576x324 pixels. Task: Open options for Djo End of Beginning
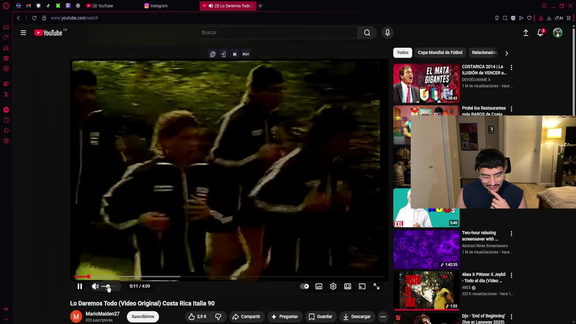511,317
